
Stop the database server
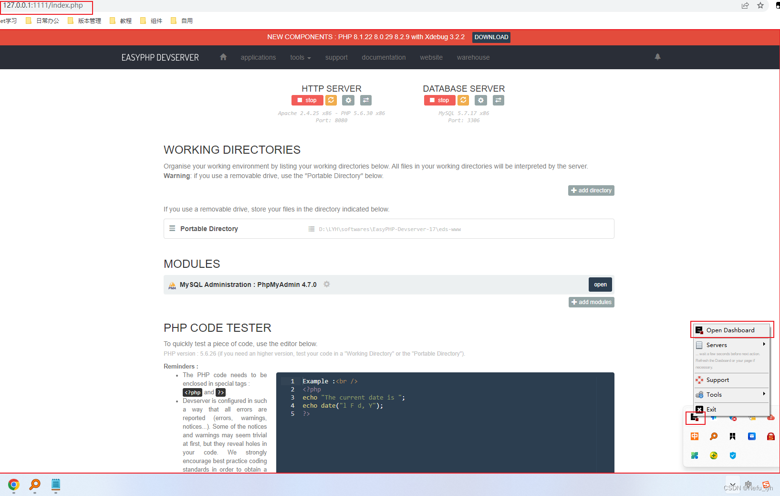(x=439, y=100)
